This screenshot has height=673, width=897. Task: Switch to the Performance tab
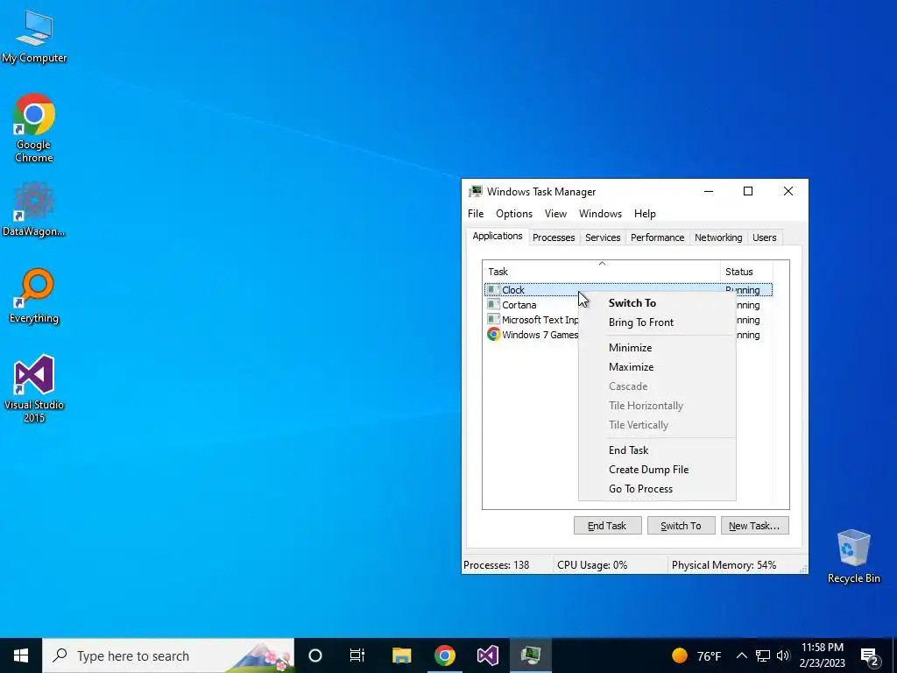657,237
